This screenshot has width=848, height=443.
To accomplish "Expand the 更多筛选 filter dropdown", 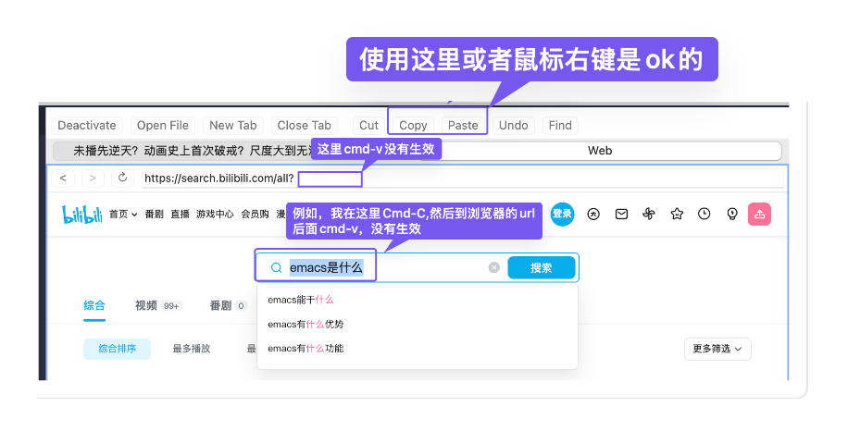I will pos(717,349).
